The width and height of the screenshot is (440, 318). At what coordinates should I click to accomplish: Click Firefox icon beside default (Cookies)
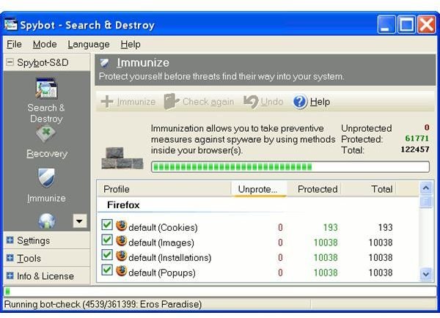[x=121, y=226]
